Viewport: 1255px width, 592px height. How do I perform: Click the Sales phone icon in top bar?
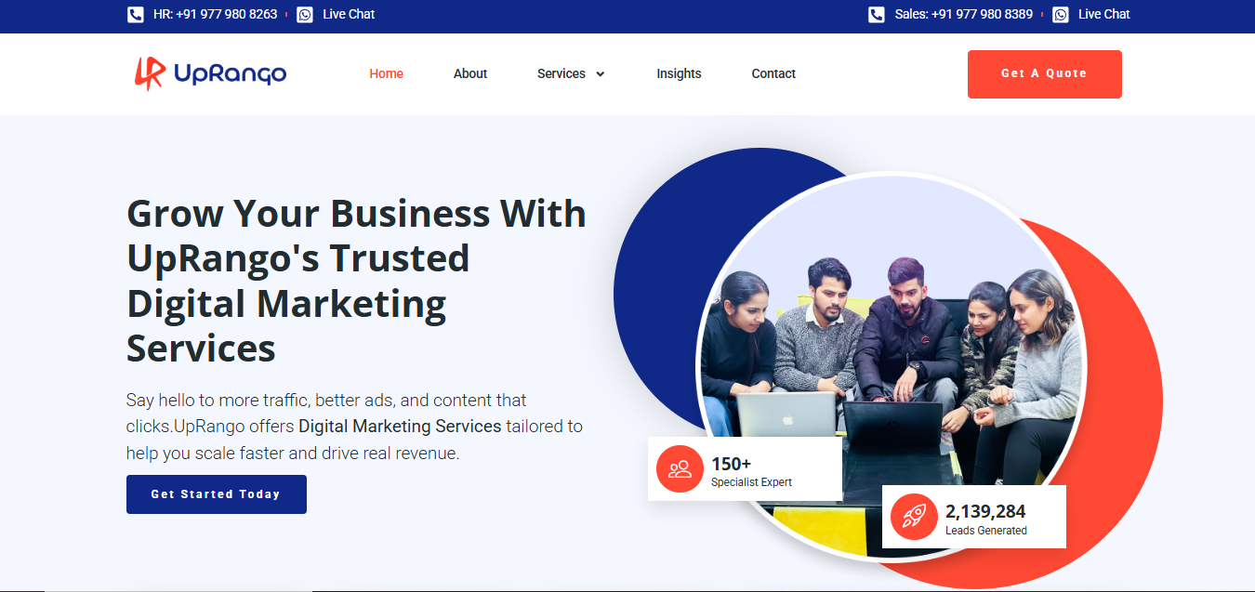pyautogui.click(x=877, y=14)
